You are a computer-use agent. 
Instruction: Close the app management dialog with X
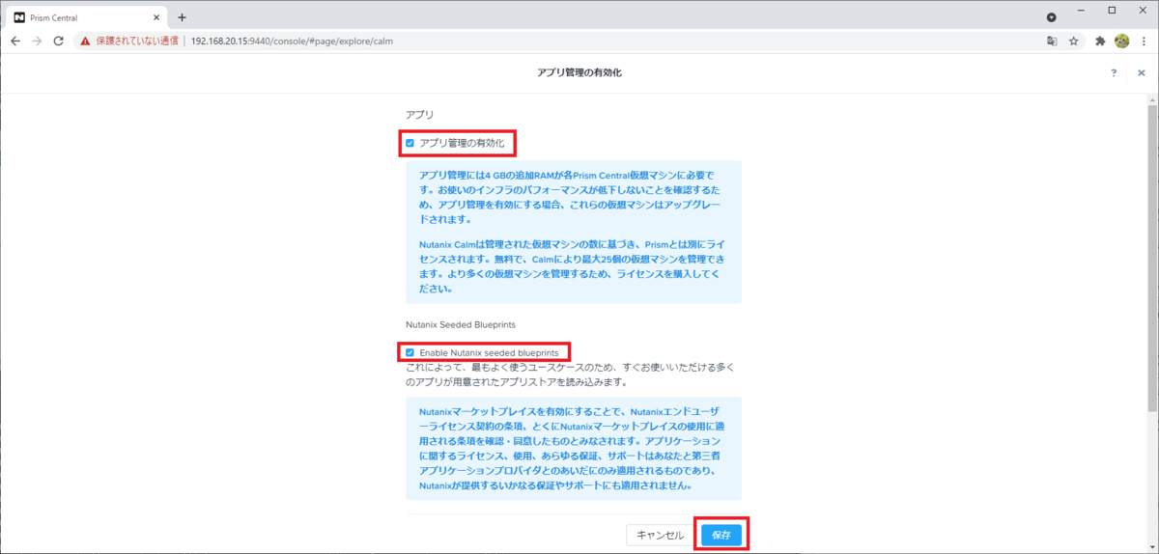(x=1141, y=73)
